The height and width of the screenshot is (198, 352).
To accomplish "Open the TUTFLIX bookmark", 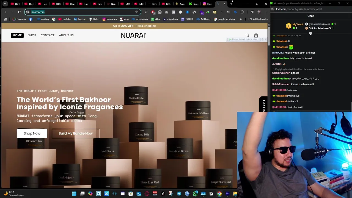I will click(x=187, y=19).
